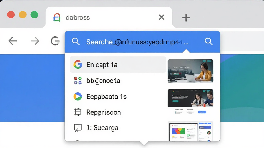Click the G reload icon in toolbar
264x148 pixels.
pos(55,41)
